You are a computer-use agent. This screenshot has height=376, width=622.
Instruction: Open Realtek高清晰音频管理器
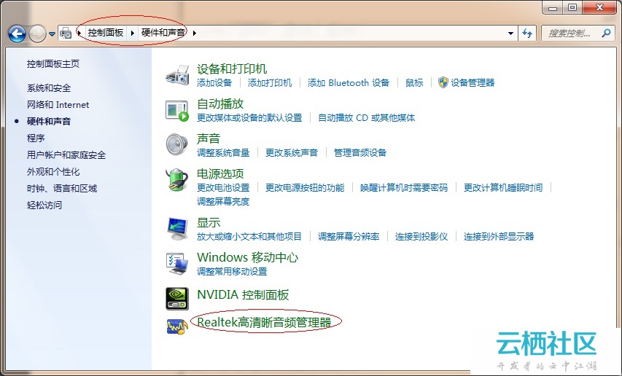point(264,322)
